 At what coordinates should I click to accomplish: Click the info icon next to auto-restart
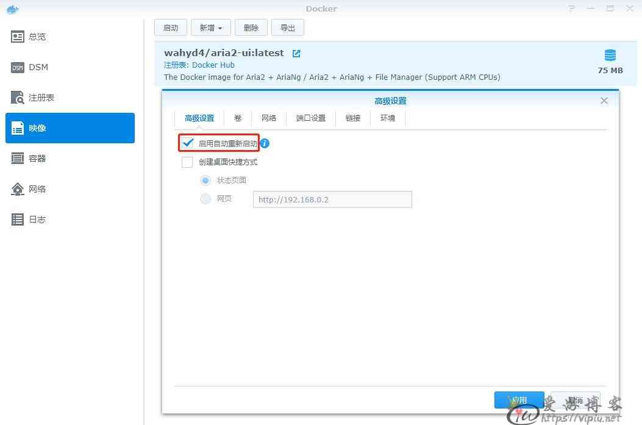[265, 143]
